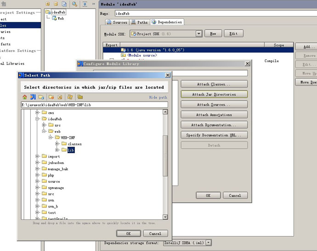
Task: Click Cancel in Select Path dialog
Action: (x=155, y=234)
